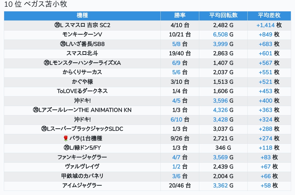Click the 1/4 台 win rate
The image size is (295, 195).
coord(180,91)
